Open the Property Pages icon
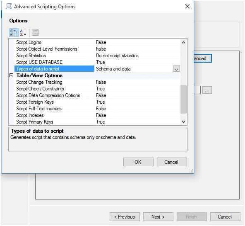 coord(35,33)
